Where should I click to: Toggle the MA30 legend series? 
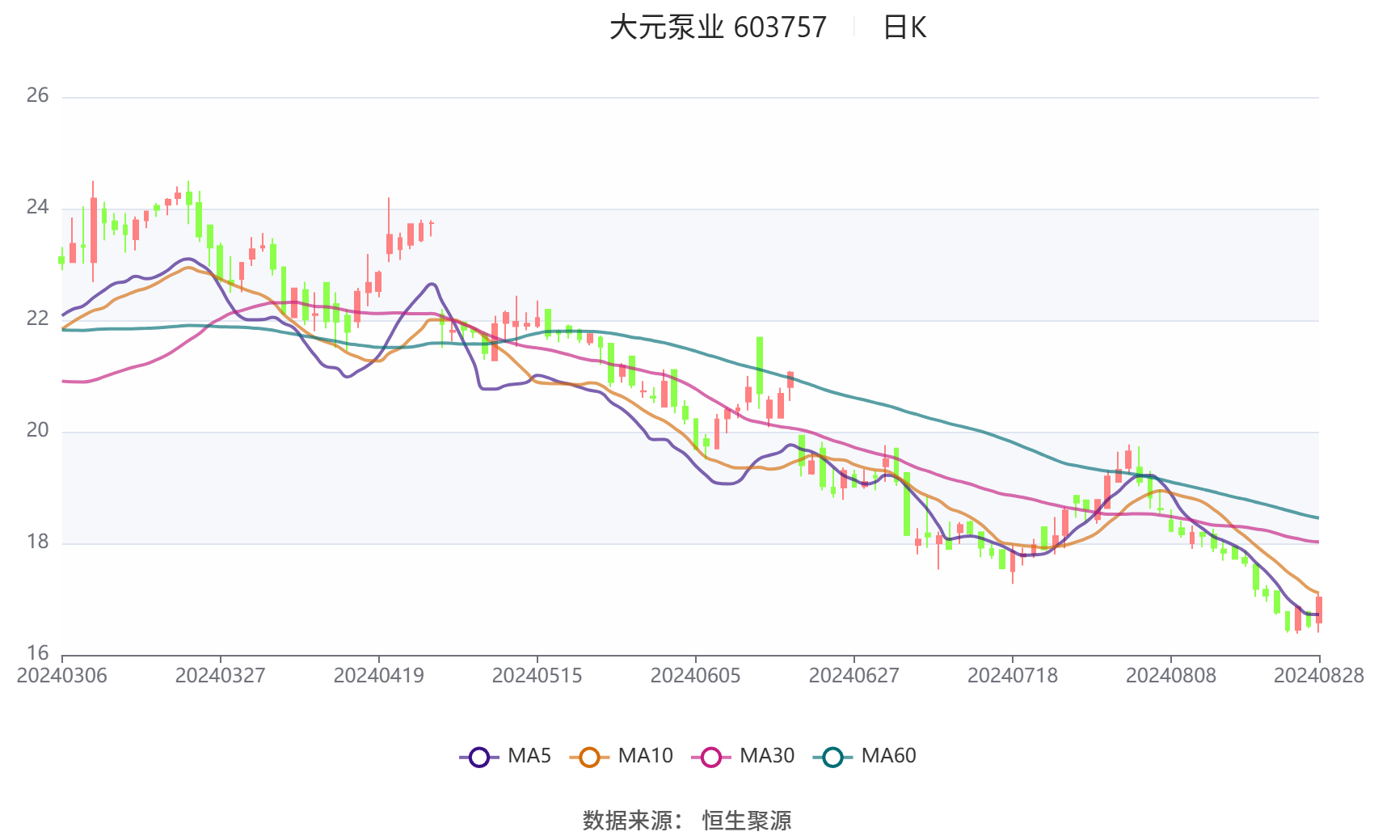(x=743, y=757)
